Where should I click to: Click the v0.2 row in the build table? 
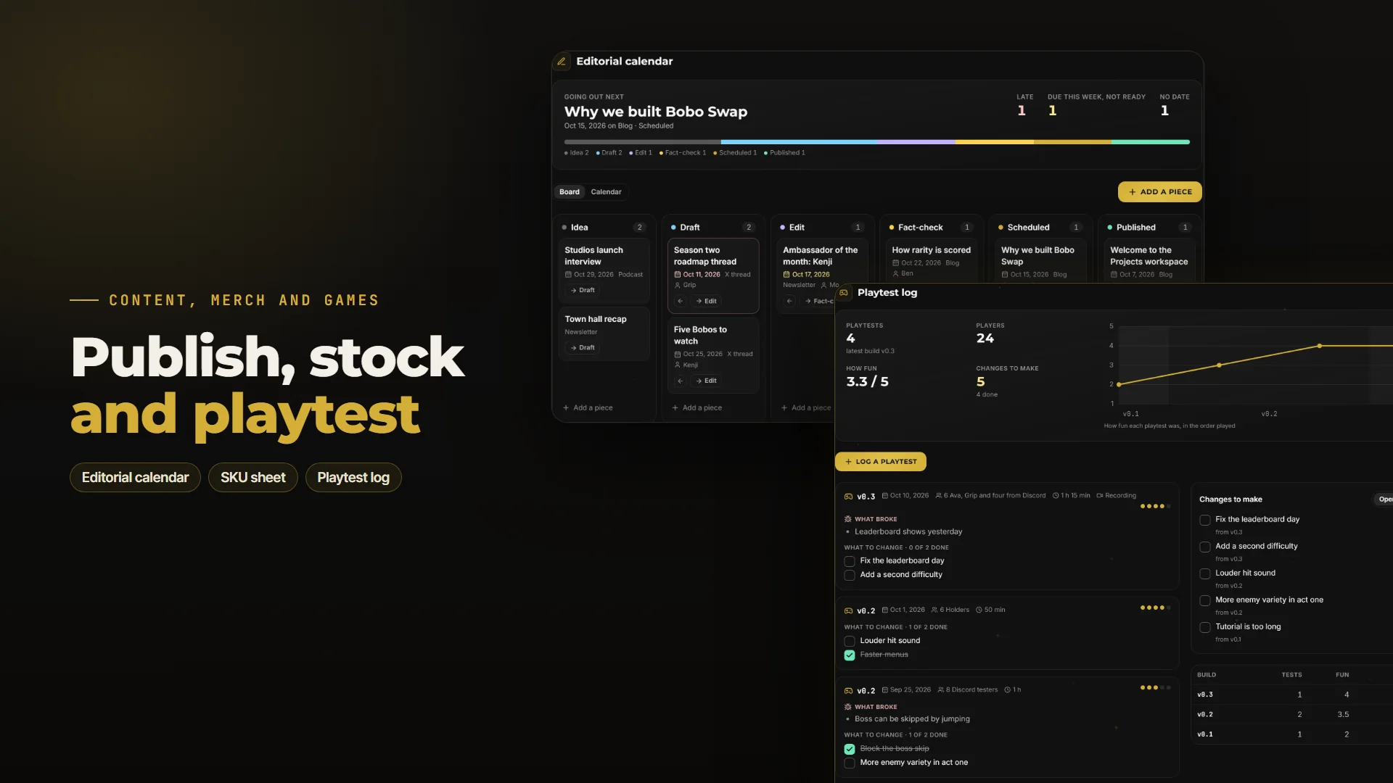(x=1294, y=715)
